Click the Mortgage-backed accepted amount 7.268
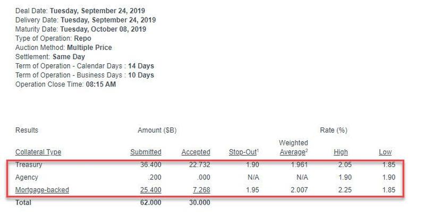The image size is (425, 217). tap(201, 190)
